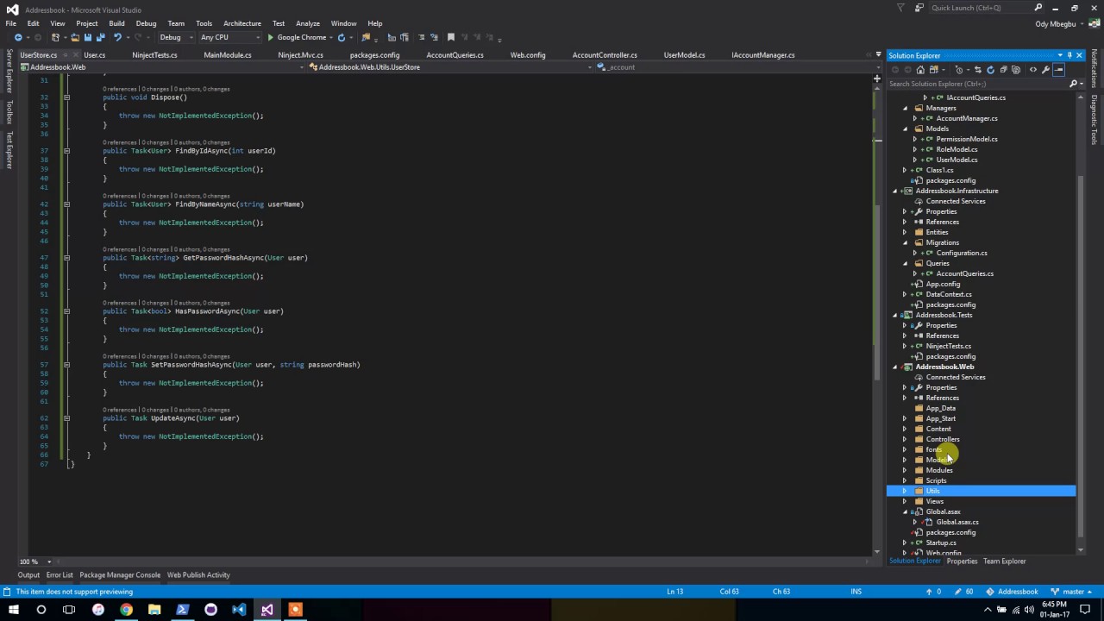Open Any CPU platform dropdown

click(229, 37)
